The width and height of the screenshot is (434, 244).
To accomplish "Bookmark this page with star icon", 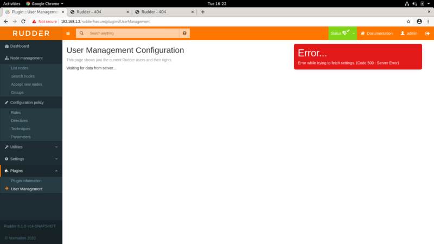I will pyautogui.click(x=409, y=21).
